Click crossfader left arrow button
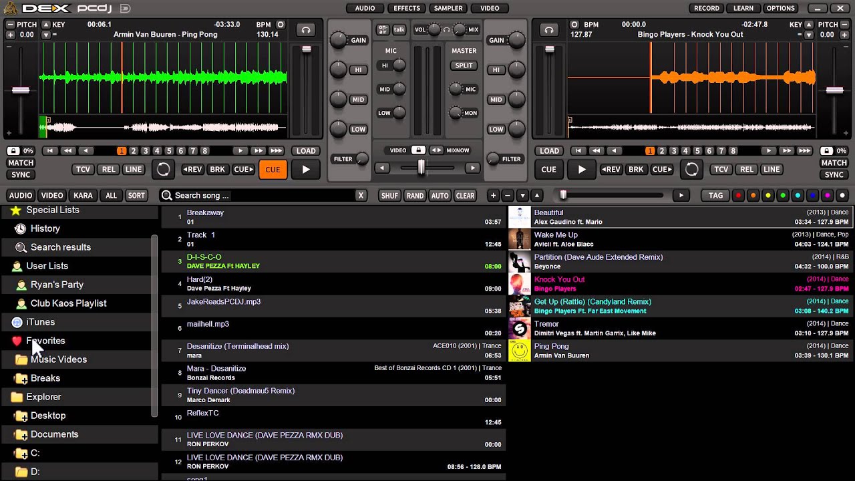The height and width of the screenshot is (481, 855). point(382,168)
